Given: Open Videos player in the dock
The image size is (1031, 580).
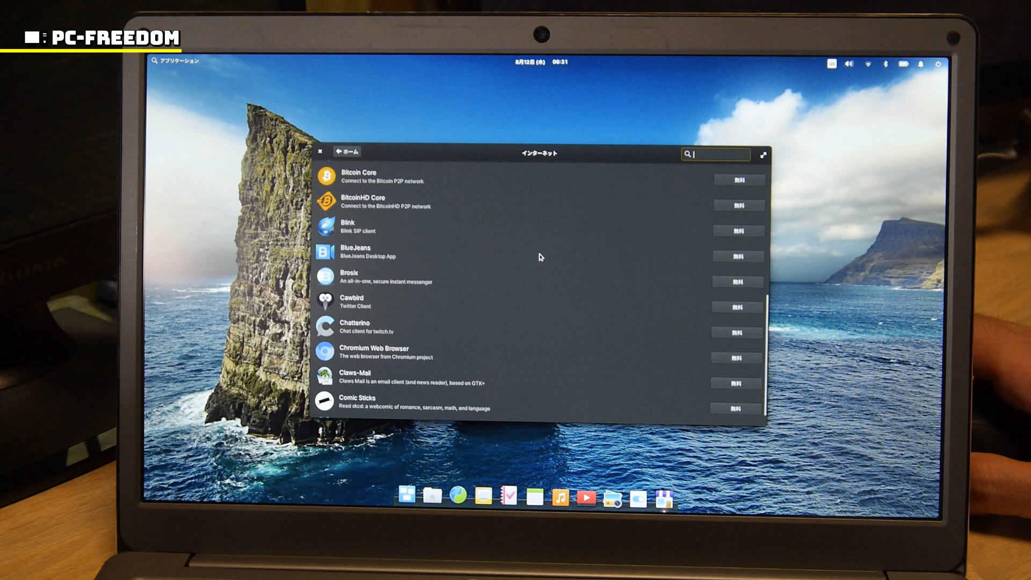Looking at the screenshot, I should (x=586, y=498).
